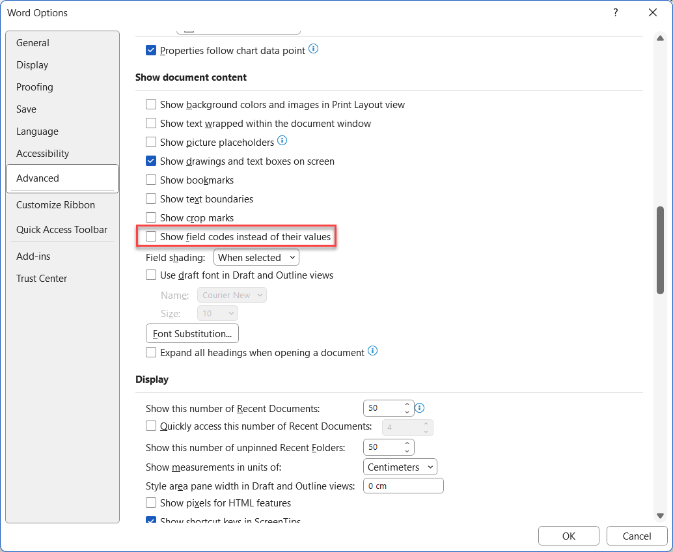Enable Show pixels for HTML features
The width and height of the screenshot is (673, 552).
(x=151, y=503)
